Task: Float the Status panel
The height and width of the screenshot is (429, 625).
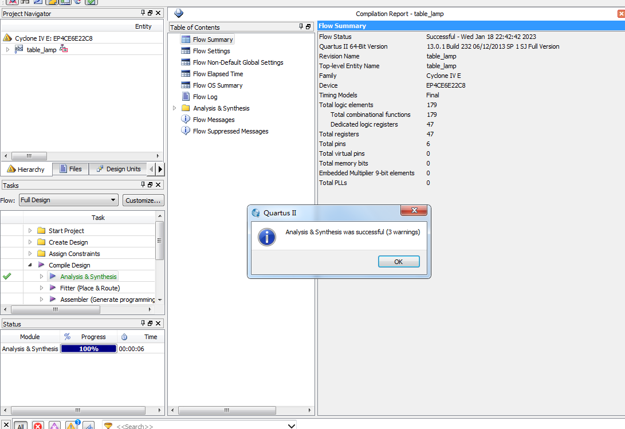Action: click(x=150, y=323)
